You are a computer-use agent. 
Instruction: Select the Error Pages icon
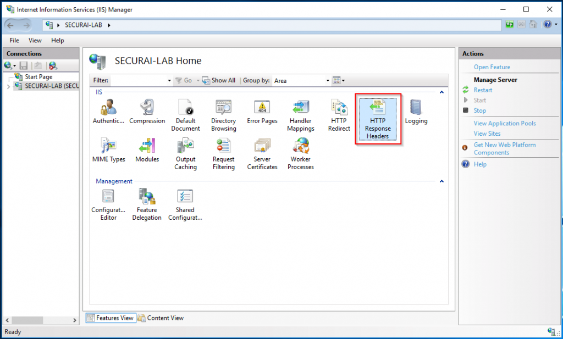click(262, 112)
